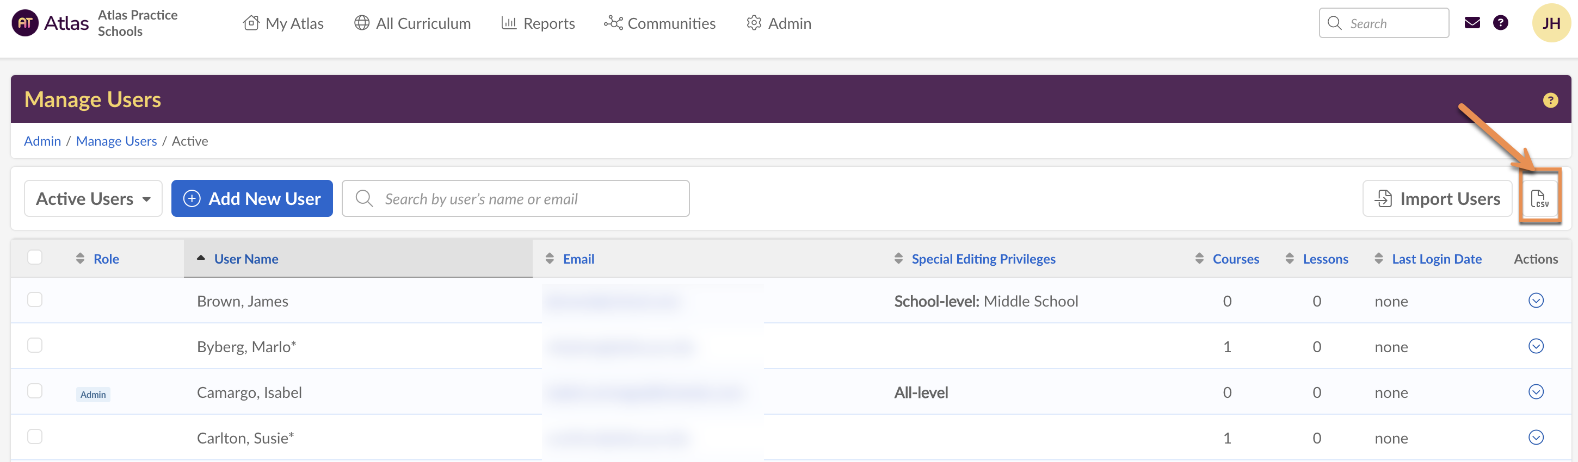Sort by Last Login Date column
This screenshot has height=462, width=1578.
pyautogui.click(x=1436, y=259)
